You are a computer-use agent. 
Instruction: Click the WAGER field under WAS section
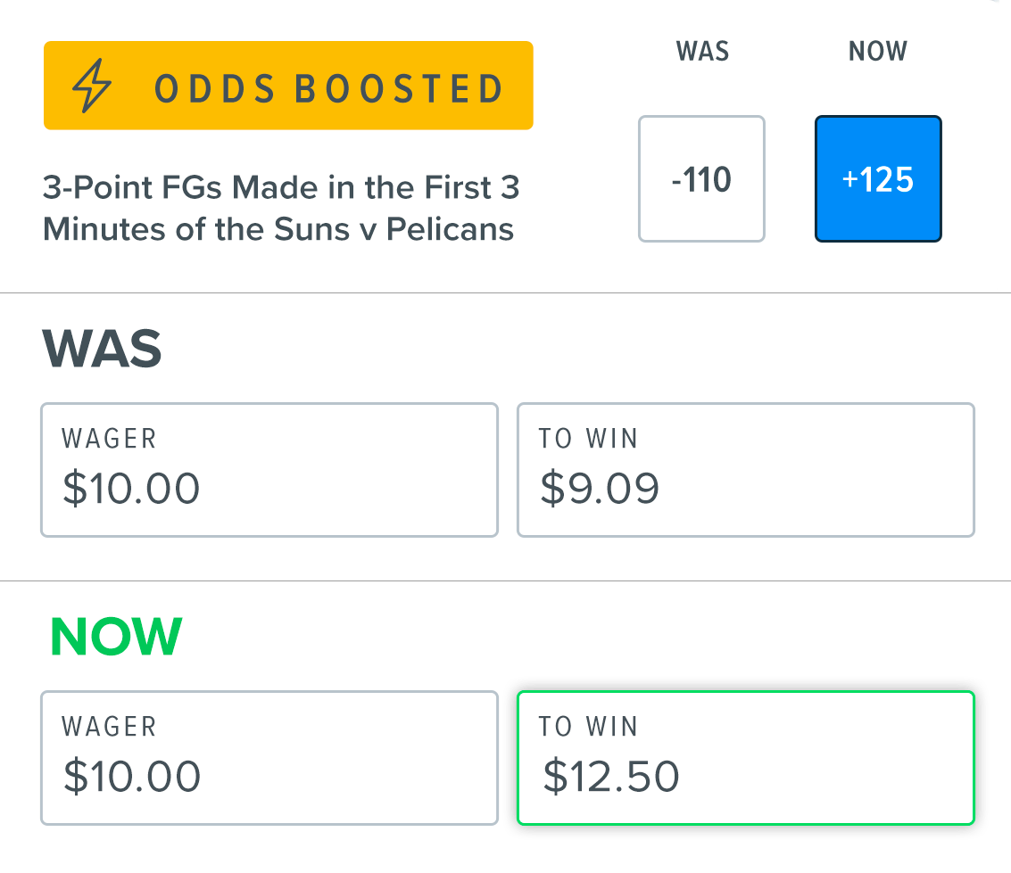269,469
